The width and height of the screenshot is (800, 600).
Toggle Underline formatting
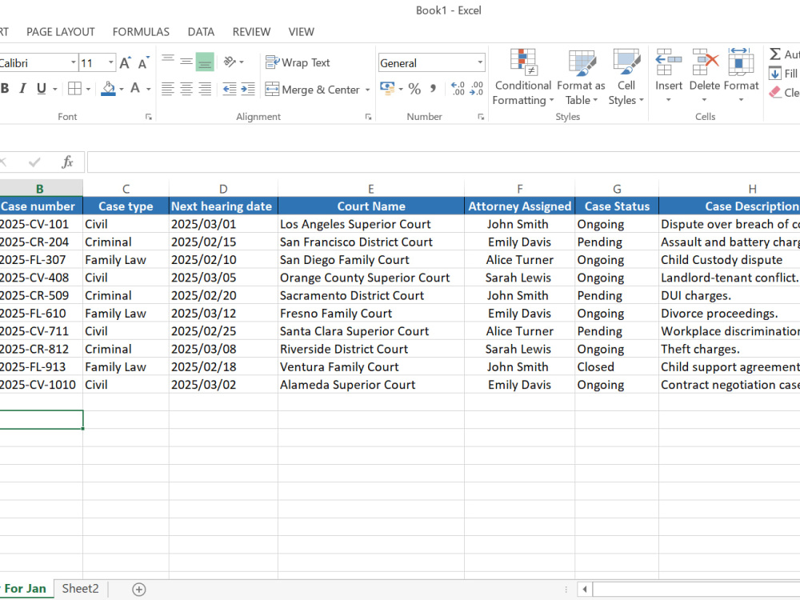tap(42, 89)
